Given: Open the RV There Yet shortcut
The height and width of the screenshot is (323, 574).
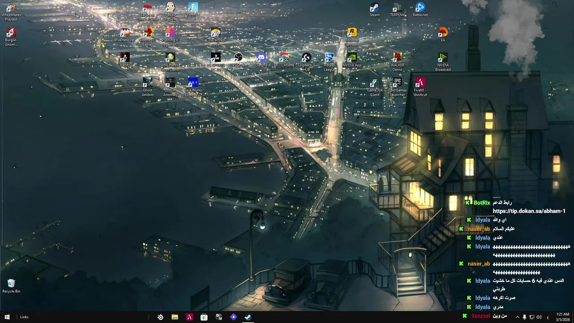Looking at the screenshot, I should click(125, 35).
